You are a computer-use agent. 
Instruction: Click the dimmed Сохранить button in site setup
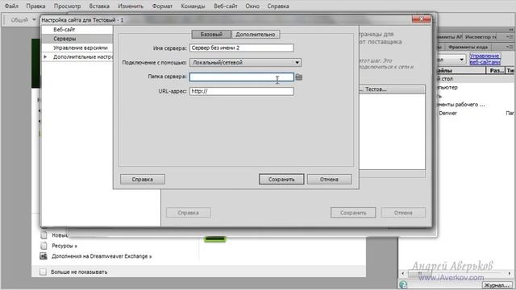click(x=353, y=213)
